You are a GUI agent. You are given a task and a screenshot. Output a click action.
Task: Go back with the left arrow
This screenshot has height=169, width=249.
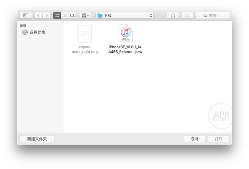[38, 15]
